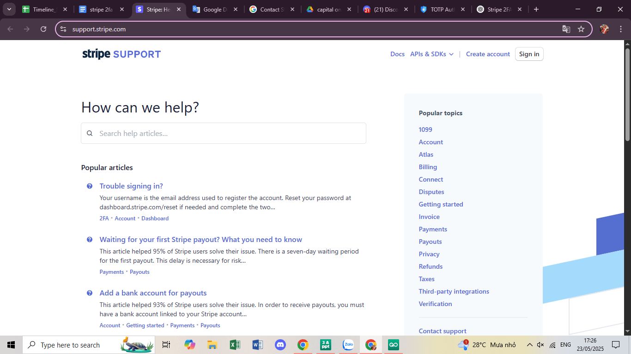Open Atlas popular topic
This screenshot has height=354, width=631.
426,154
